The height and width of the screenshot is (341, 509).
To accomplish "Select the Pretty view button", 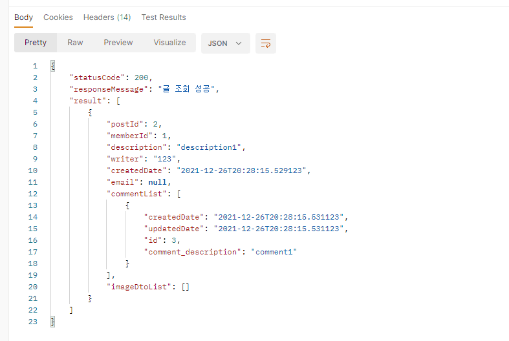I will (36, 43).
